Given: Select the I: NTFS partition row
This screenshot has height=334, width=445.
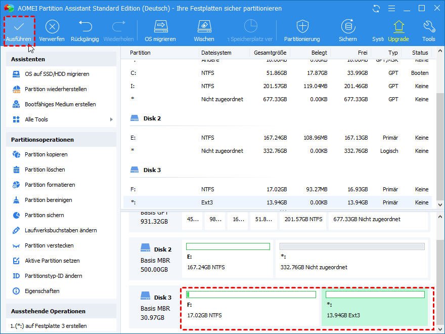Looking at the screenshot, I should (278, 87).
